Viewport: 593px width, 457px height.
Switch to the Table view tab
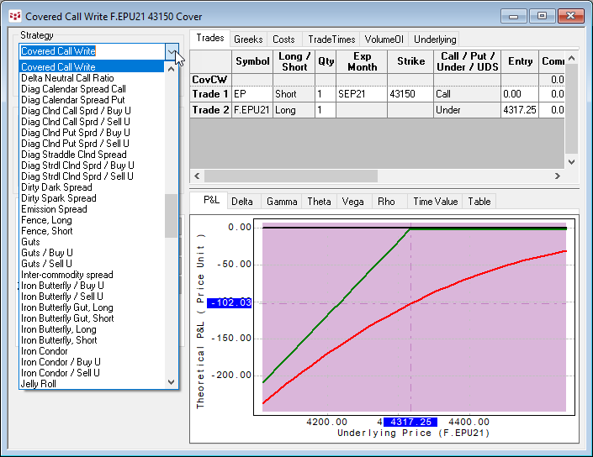point(479,202)
